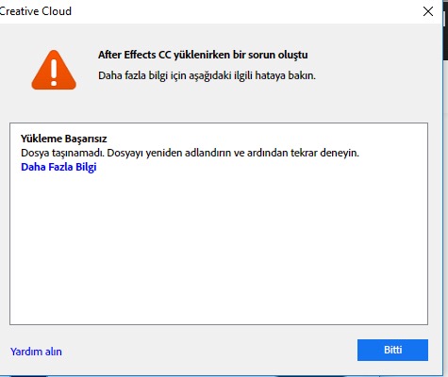The image size is (448, 377).
Task: Open the Yardım alın help link
Action: click(x=36, y=352)
